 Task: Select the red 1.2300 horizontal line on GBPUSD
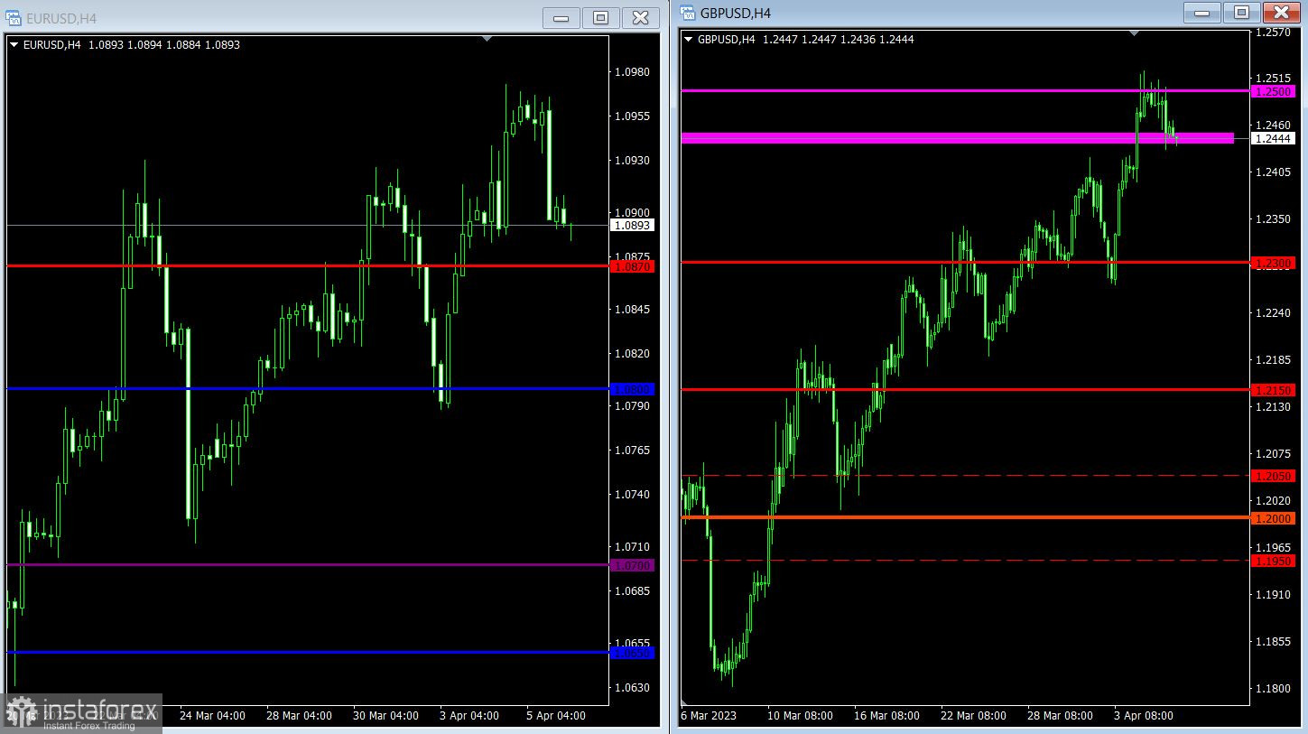[x=965, y=263]
